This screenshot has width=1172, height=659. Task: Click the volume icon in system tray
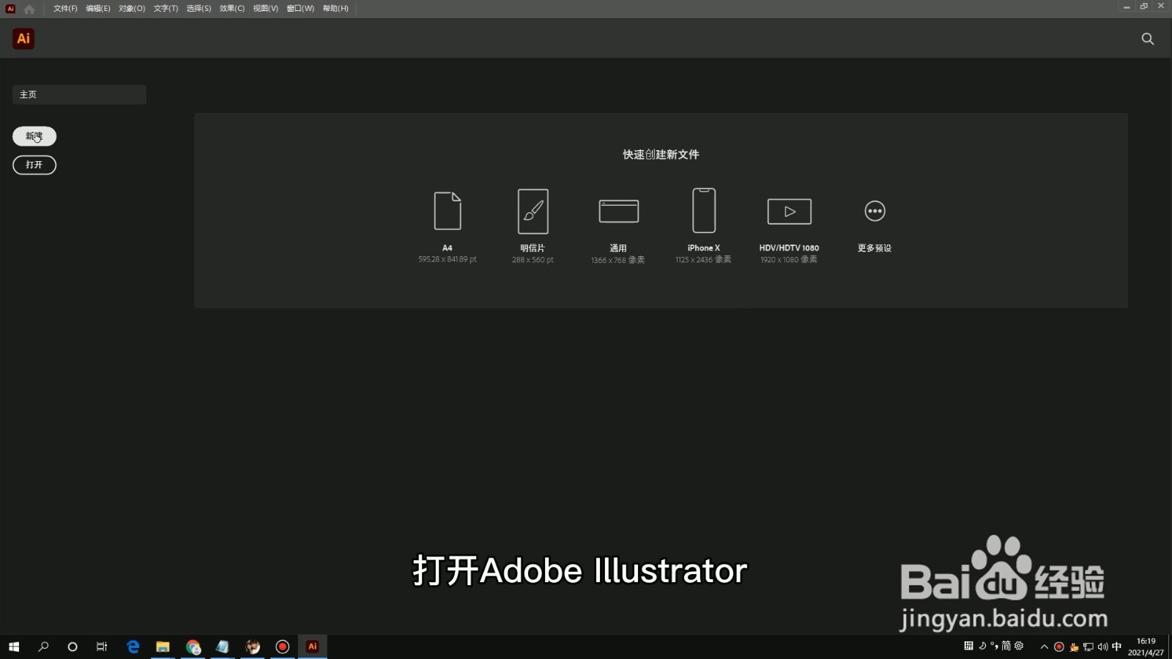tap(1102, 647)
